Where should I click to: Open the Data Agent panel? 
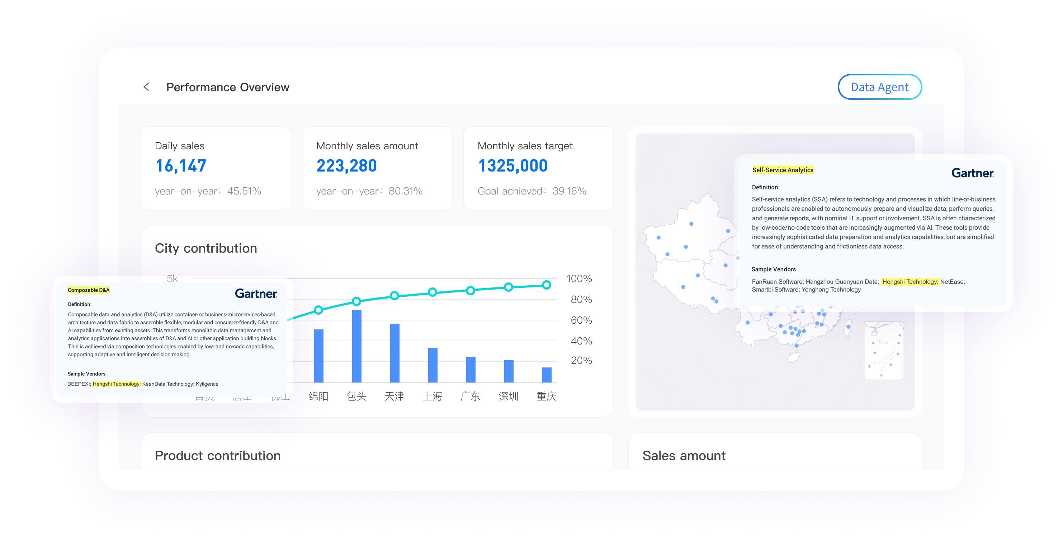pyautogui.click(x=880, y=87)
